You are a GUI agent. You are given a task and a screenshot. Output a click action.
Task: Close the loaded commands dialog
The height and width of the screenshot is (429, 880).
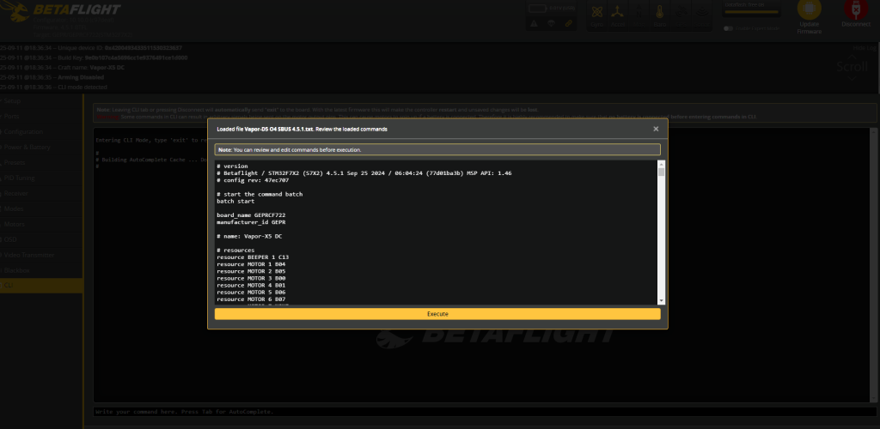(656, 129)
